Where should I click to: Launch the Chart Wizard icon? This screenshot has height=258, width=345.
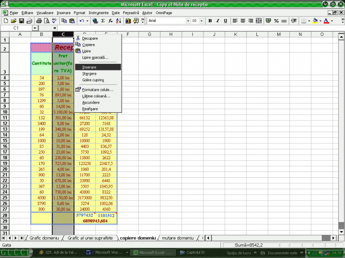pos(128,21)
